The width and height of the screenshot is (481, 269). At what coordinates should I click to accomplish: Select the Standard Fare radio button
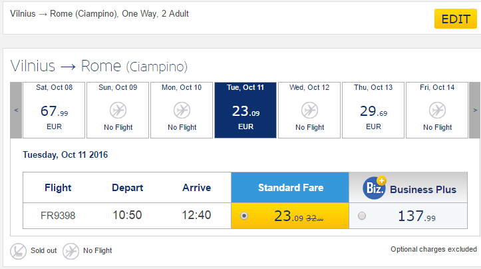pyautogui.click(x=245, y=216)
